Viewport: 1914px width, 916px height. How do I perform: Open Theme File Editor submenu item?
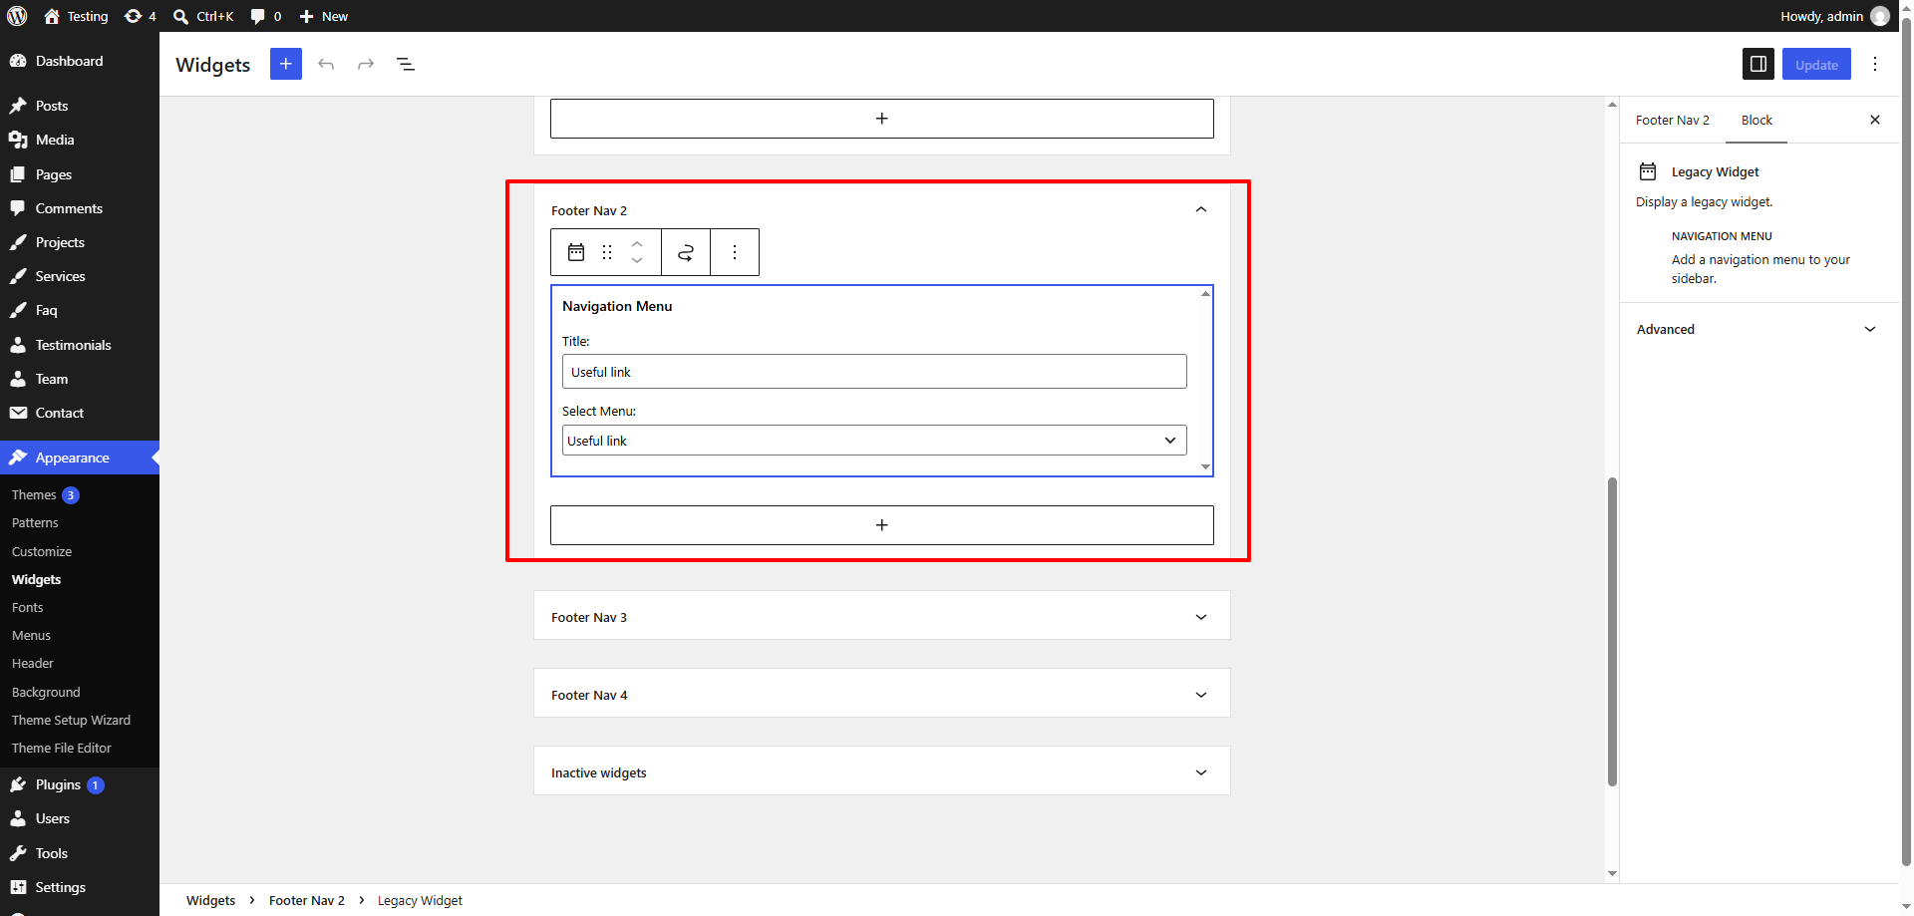pyautogui.click(x=61, y=748)
